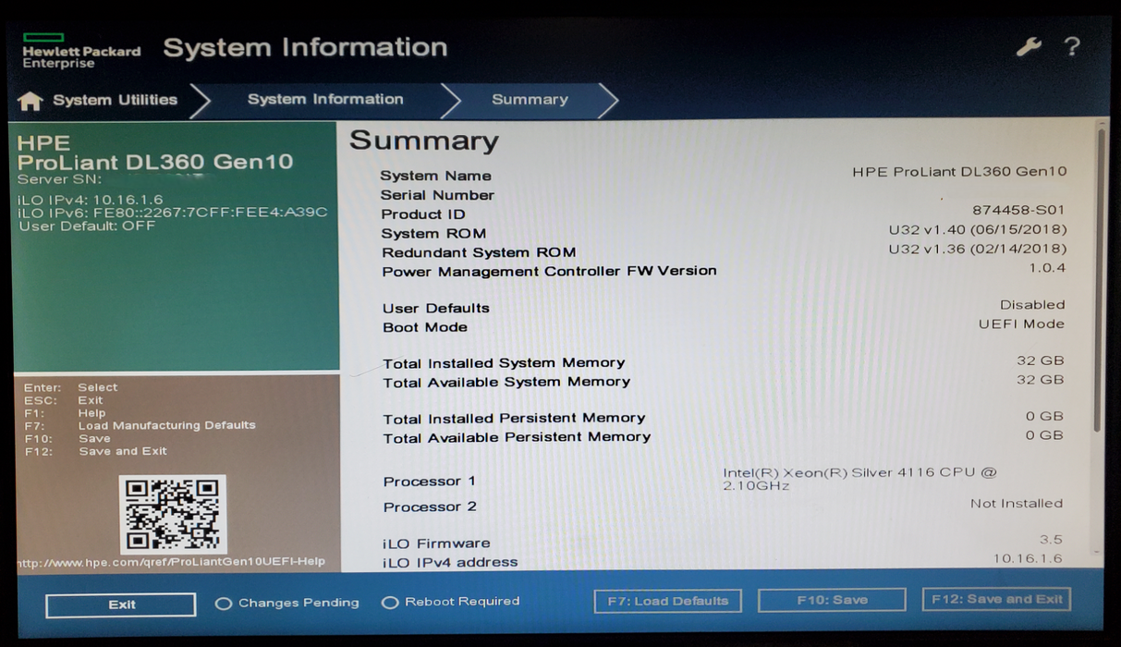The width and height of the screenshot is (1121, 647).
Task: Click Product ID value 874458-S01
Action: (x=1018, y=210)
